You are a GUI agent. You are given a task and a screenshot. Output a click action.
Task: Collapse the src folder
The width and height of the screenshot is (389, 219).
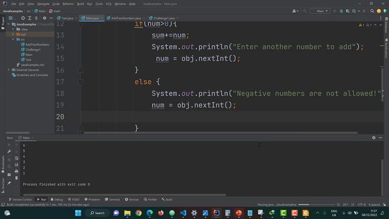(x=13, y=39)
